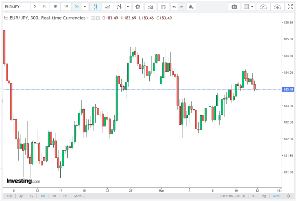Switch to the area chart style

point(107,6)
